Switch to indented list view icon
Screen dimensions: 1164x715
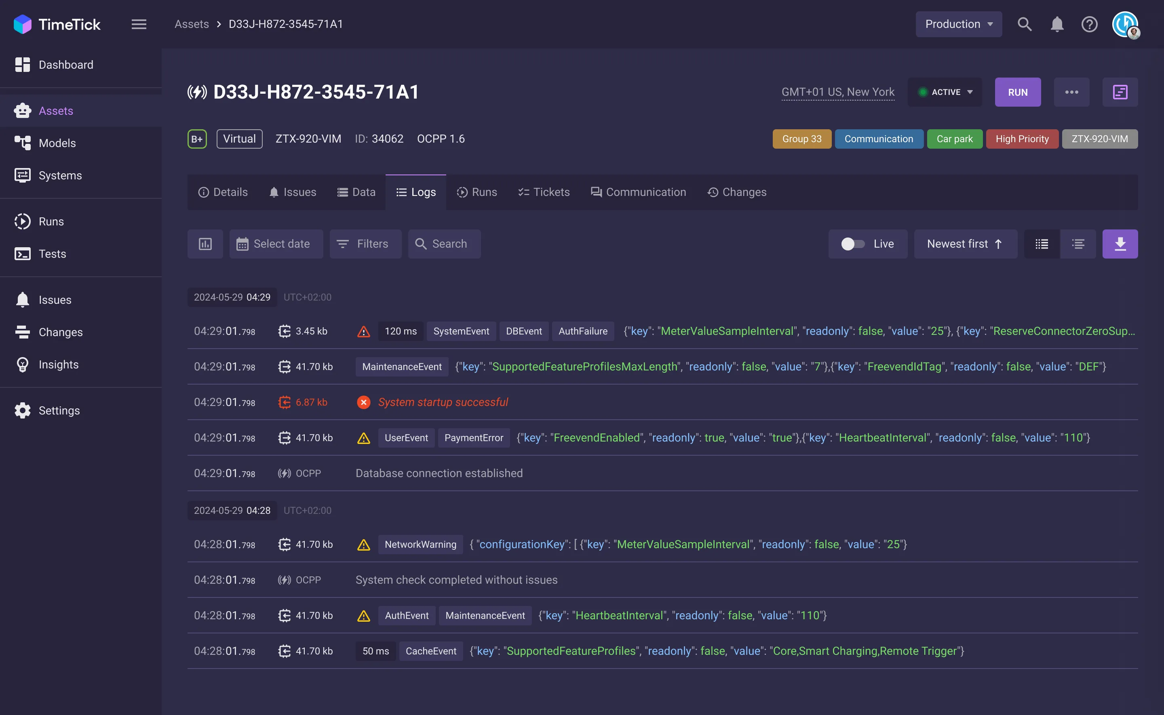1078,244
